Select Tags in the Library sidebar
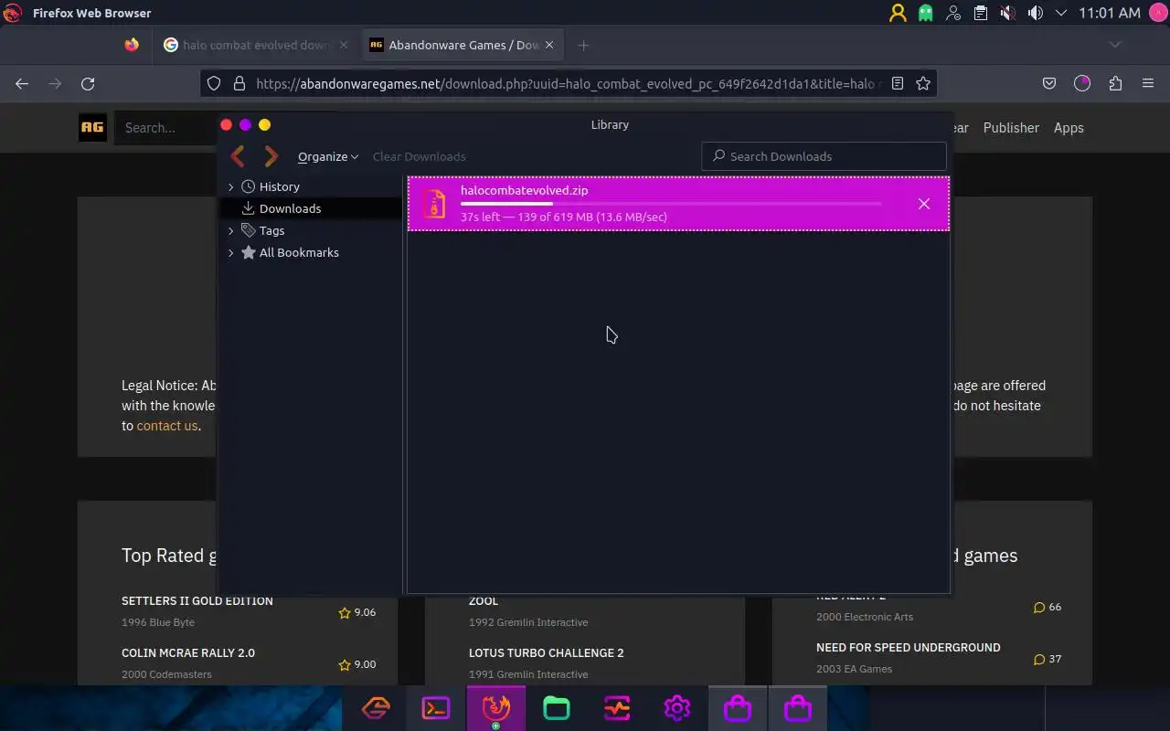 (x=271, y=230)
